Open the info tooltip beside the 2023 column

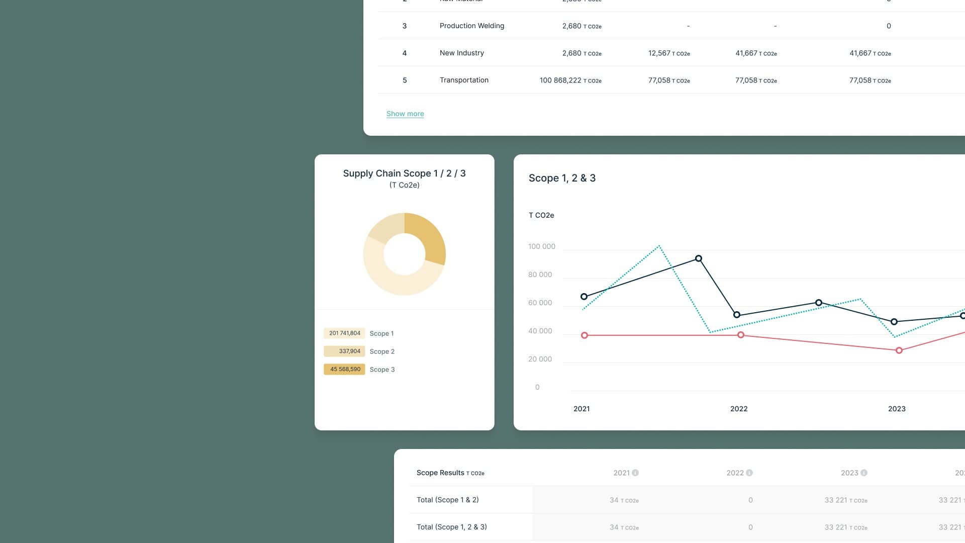pyautogui.click(x=863, y=473)
